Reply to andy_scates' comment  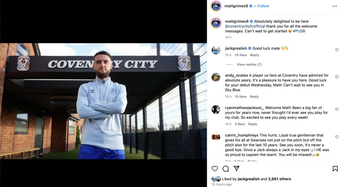[254, 97]
